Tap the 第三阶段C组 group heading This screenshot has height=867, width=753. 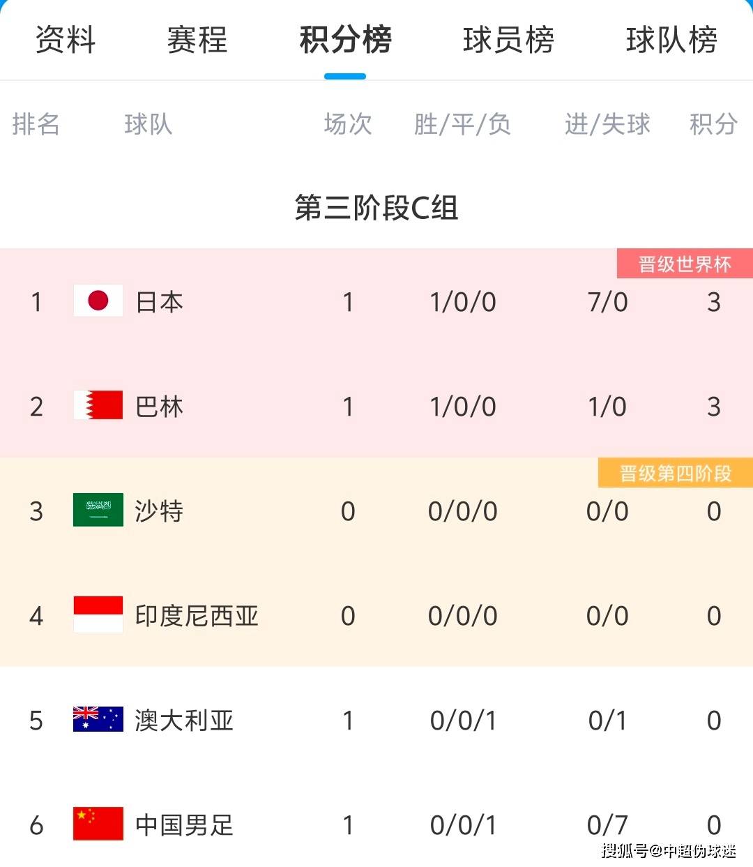coord(376,207)
